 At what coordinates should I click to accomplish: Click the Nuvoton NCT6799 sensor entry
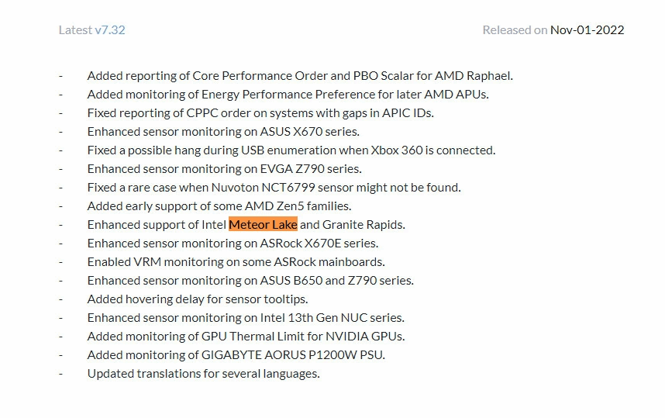(x=274, y=188)
